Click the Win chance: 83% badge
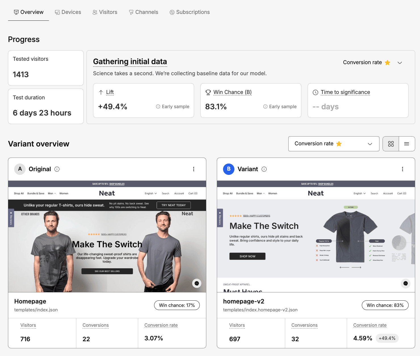Viewport: 420px width, 356px height. pyautogui.click(x=385, y=305)
